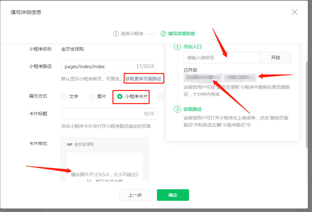Viewport: 312px width, 212px height.
Task: Click the green 确定 button
Action: click(x=173, y=195)
